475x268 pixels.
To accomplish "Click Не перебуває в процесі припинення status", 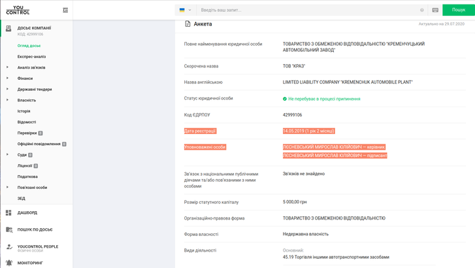I will point(324,99).
